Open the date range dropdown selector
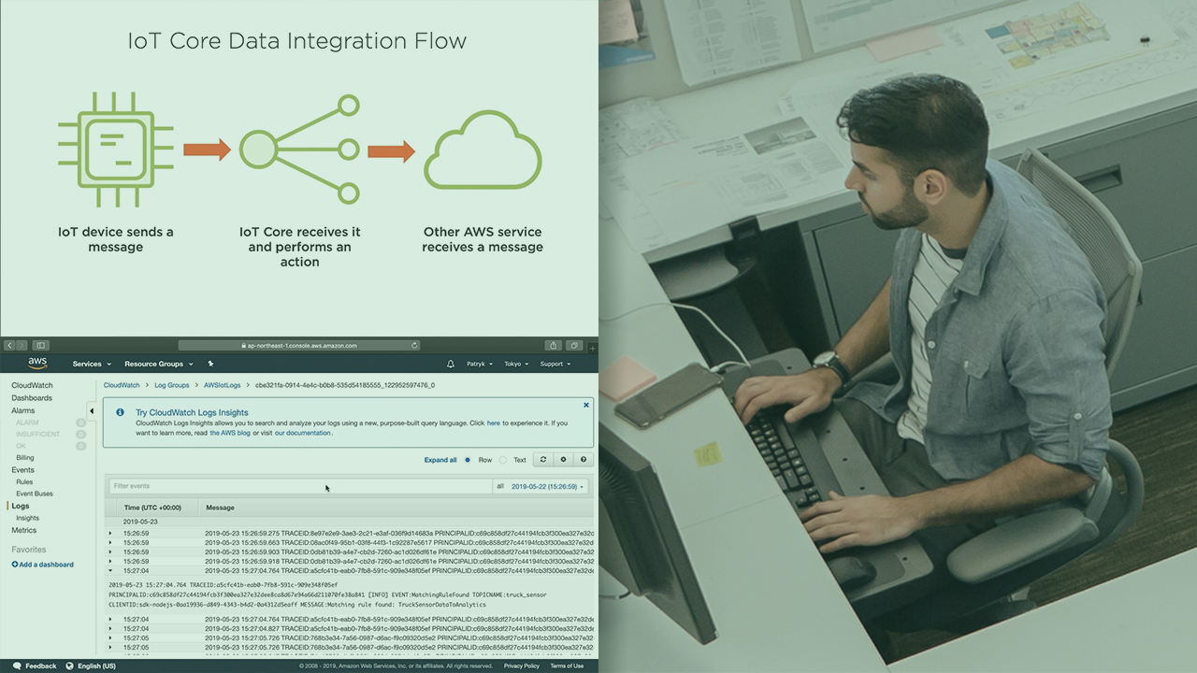Viewport: 1197px width, 673px height. click(548, 486)
